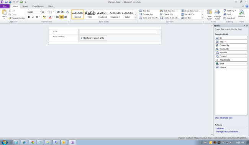This screenshot has width=249, height=145.
Task: Clear formatting with the eraser icon
Action: coord(67,12)
